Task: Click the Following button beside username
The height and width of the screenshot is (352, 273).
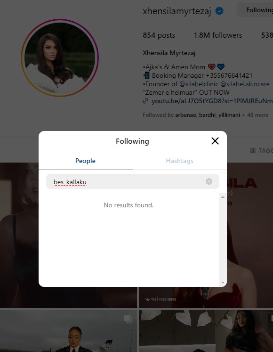Action: click(x=255, y=10)
